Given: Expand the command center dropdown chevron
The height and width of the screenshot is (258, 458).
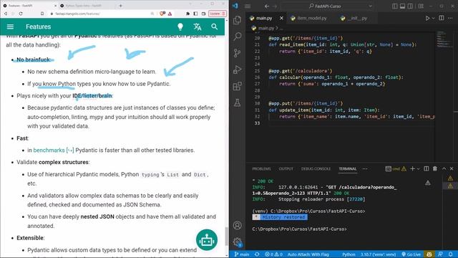Looking at the screenshot, I should click(x=371, y=6).
